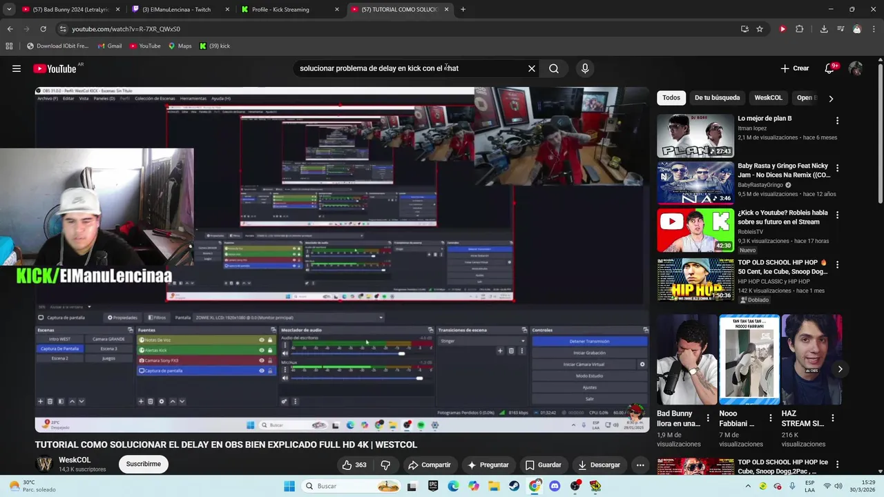The width and height of the screenshot is (884, 497).
Task: Open the Gmail bookmark
Action: pyautogui.click(x=110, y=46)
